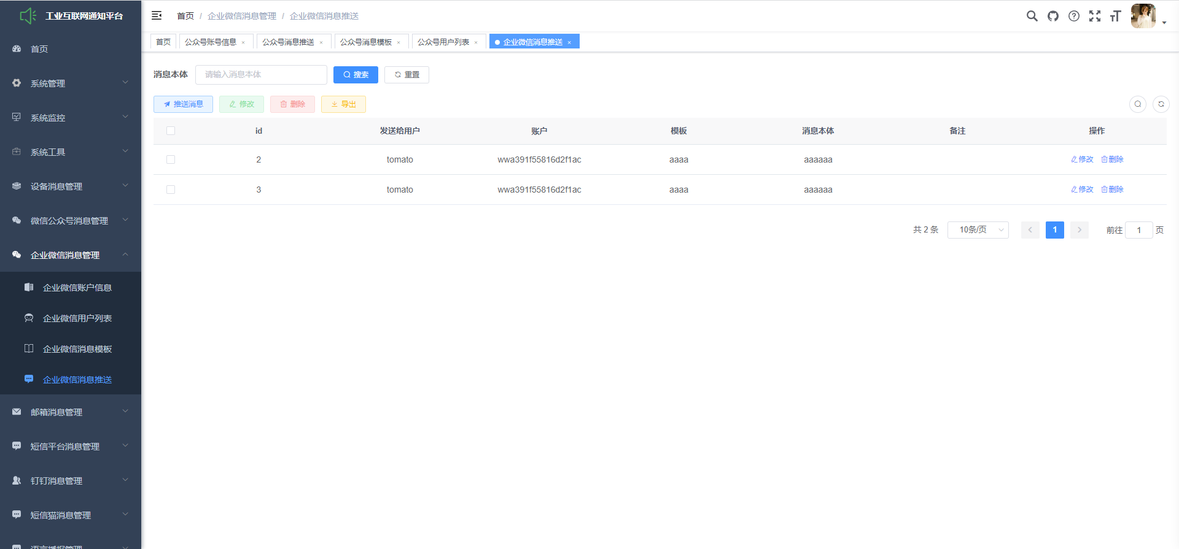Switch to the 首页 tab
The image size is (1179, 549).
coord(163,42)
